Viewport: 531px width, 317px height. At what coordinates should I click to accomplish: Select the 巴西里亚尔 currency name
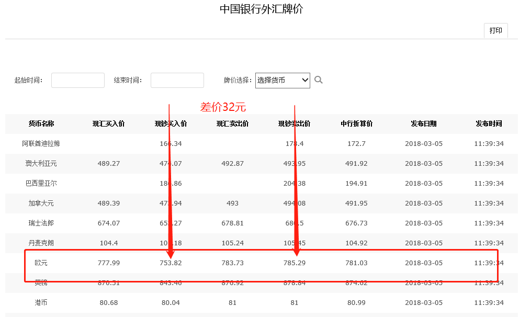click(x=41, y=183)
